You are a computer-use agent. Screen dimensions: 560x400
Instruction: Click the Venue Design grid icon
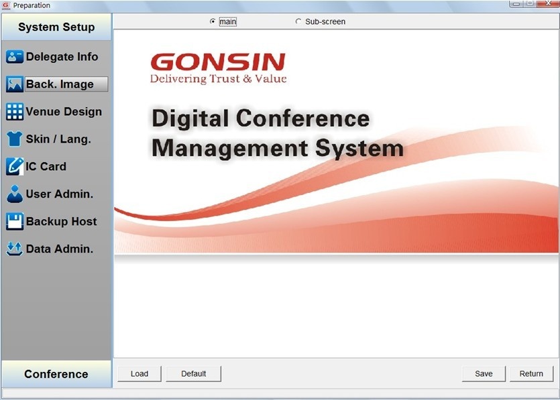tap(15, 112)
